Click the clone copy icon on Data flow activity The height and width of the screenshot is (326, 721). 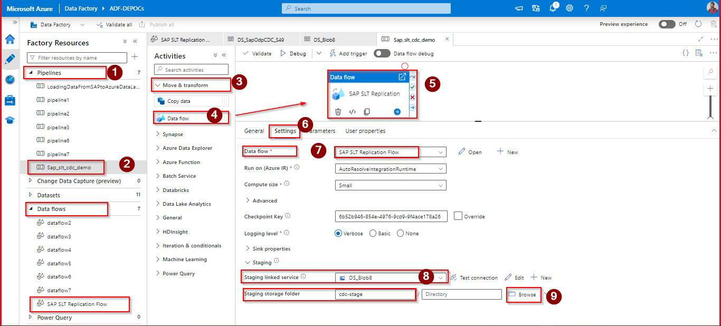point(367,112)
